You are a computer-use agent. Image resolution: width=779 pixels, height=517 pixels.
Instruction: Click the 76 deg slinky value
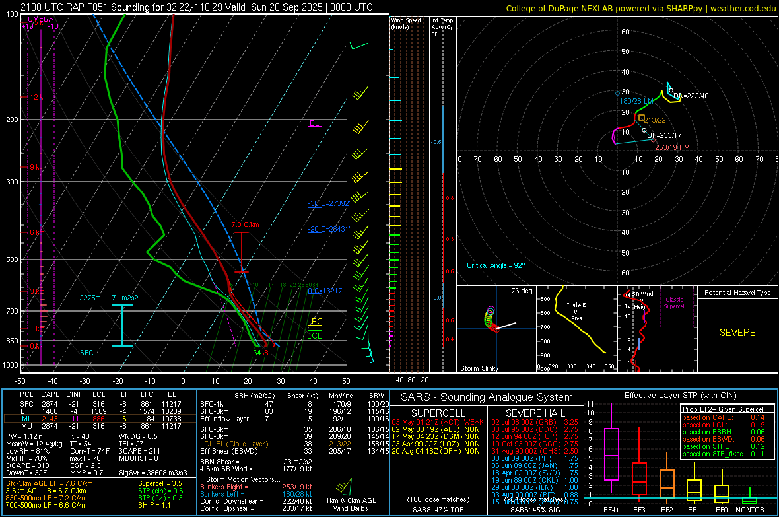point(522,291)
